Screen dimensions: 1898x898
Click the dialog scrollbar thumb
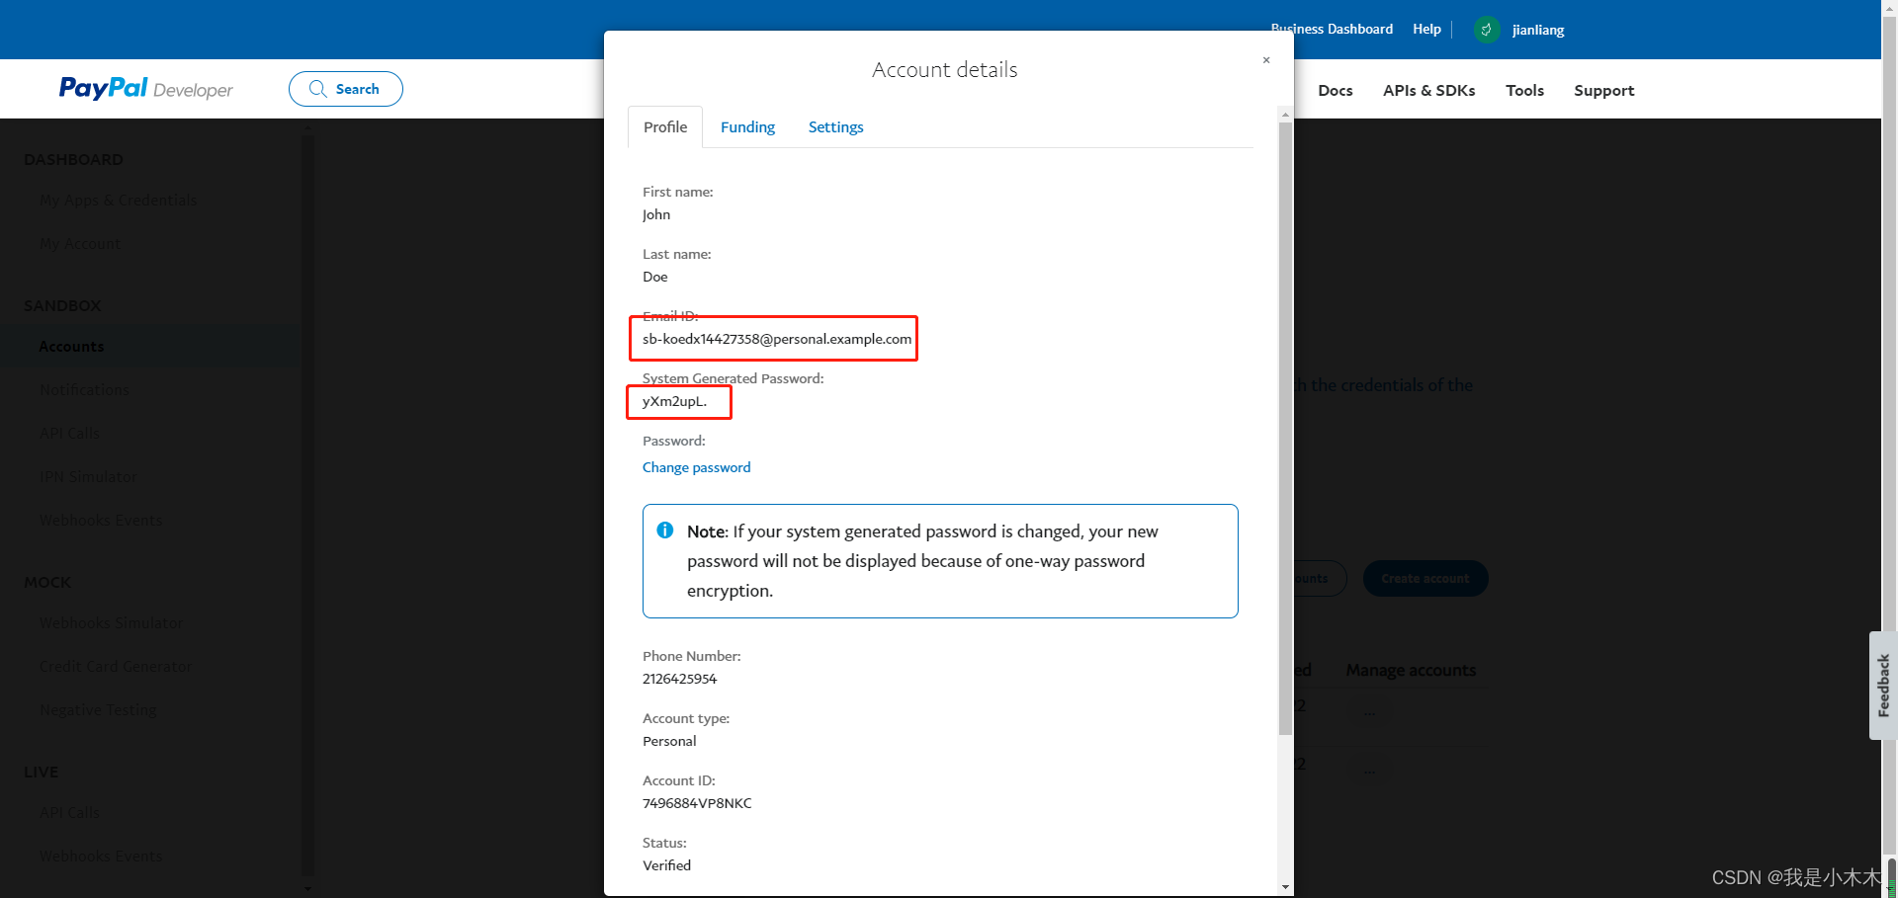tap(1285, 429)
